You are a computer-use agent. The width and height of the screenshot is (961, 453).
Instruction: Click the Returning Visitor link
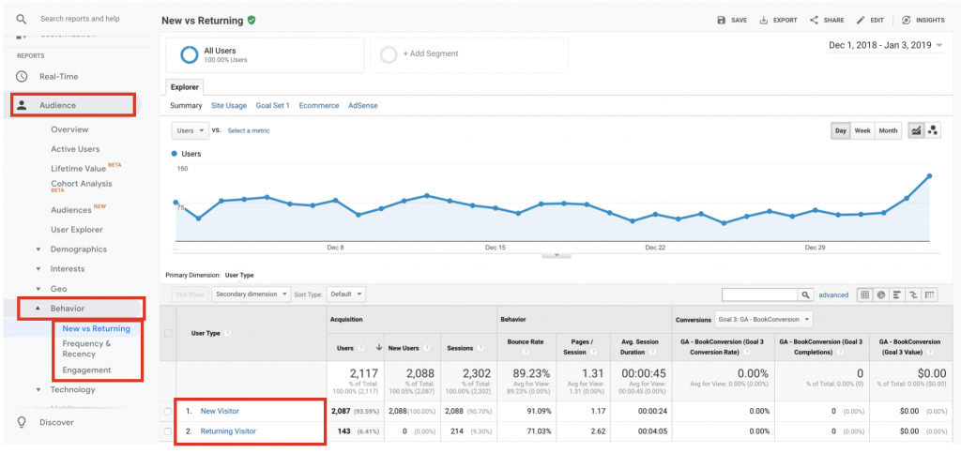tap(228, 431)
